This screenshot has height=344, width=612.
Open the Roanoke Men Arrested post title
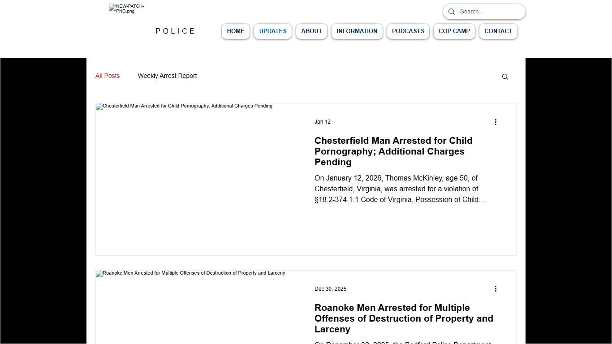[x=404, y=318]
